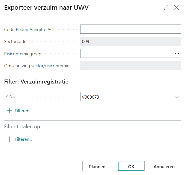
Task: Expand the Nr. filter dropdown arrow
Action: coord(176,97)
